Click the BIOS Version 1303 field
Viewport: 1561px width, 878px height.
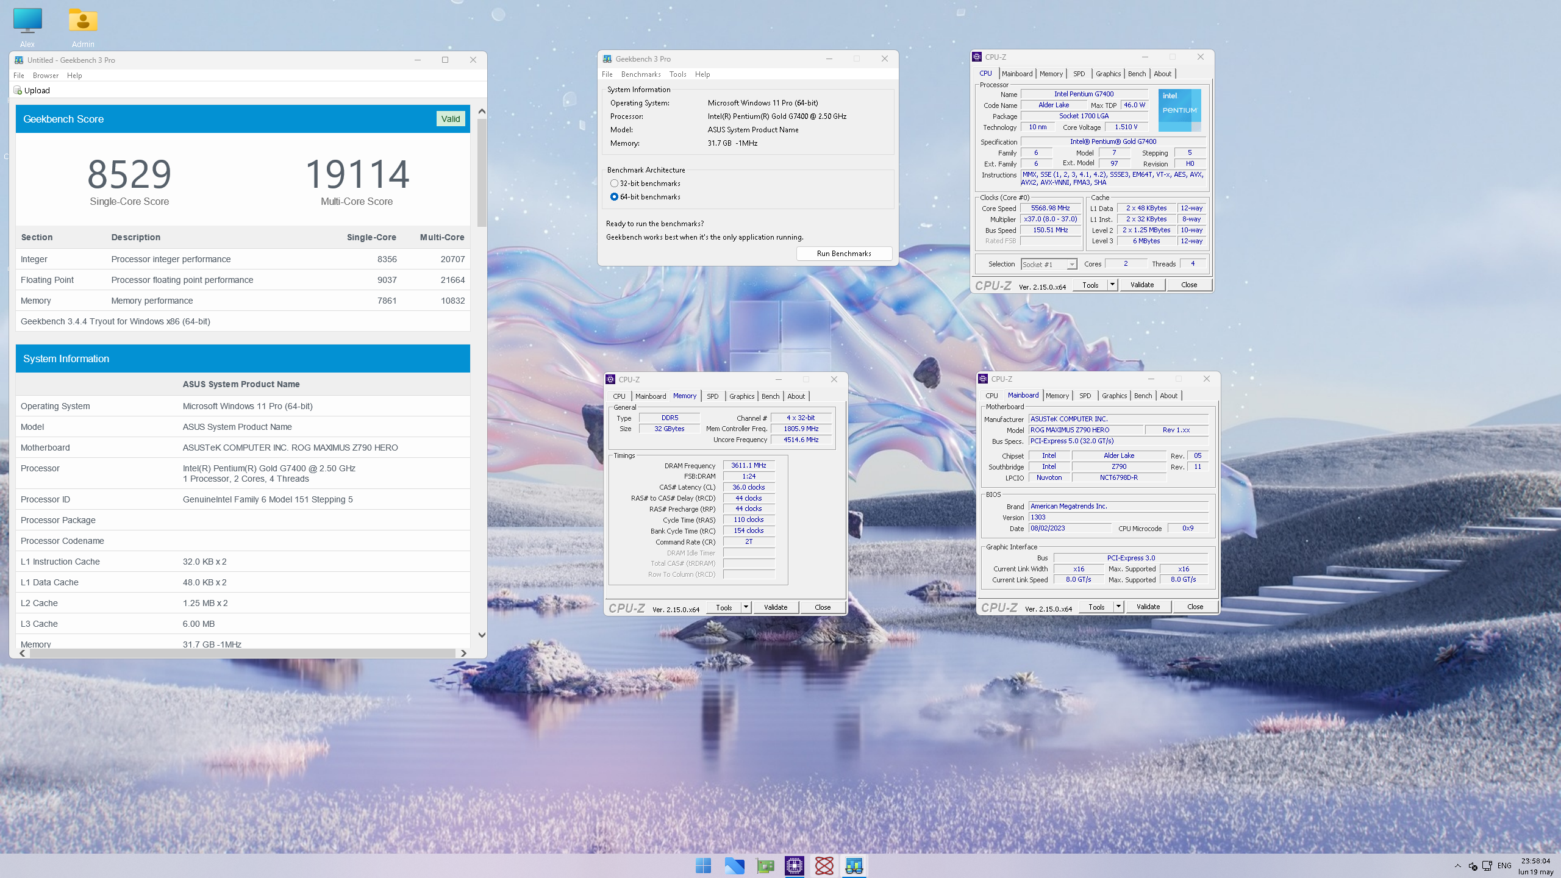(x=1118, y=517)
